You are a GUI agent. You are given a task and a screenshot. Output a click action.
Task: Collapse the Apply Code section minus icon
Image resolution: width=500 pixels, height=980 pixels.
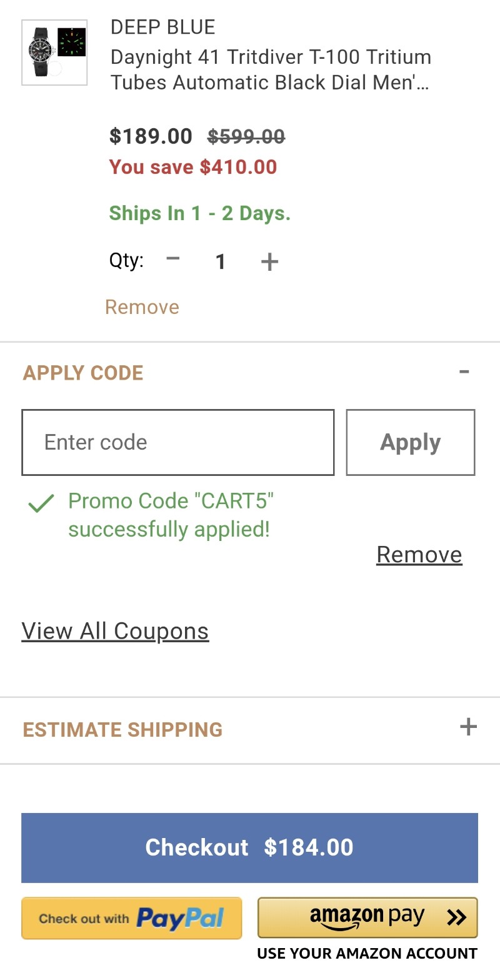point(464,371)
